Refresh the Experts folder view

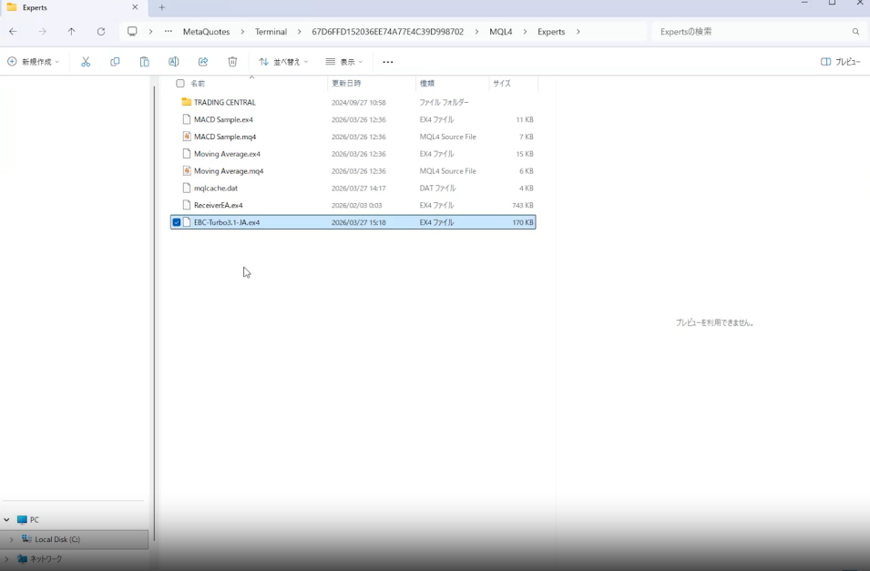coord(101,32)
